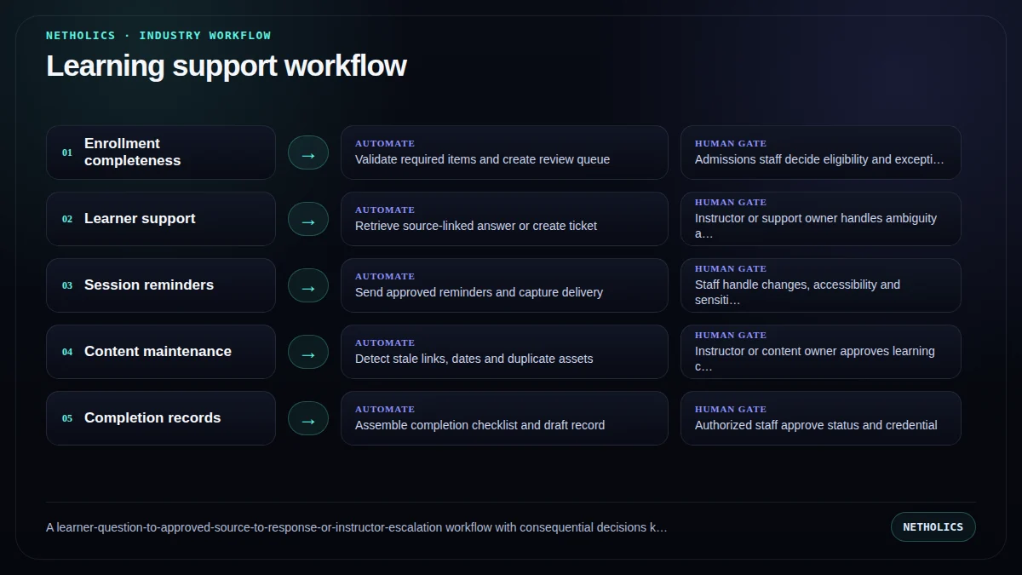Select the Validate required items automate card
The width and height of the screenshot is (1022, 575).
click(x=504, y=152)
